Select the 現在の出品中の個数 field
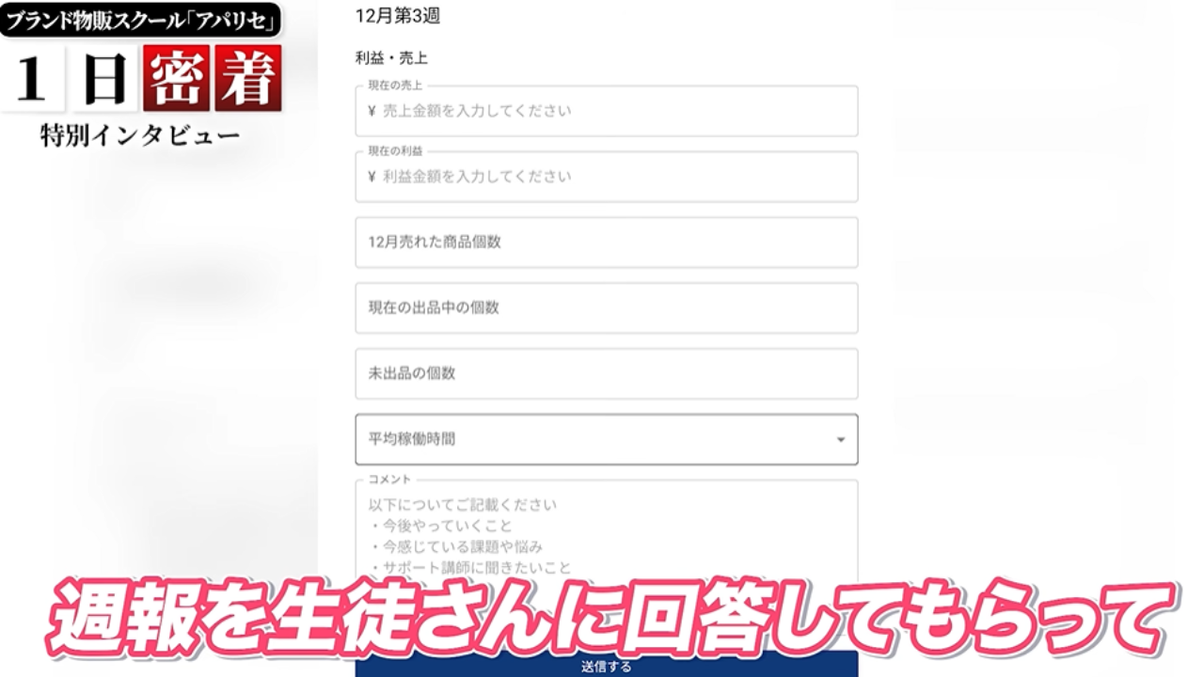This screenshot has width=1204, height=677. point(607,308)
